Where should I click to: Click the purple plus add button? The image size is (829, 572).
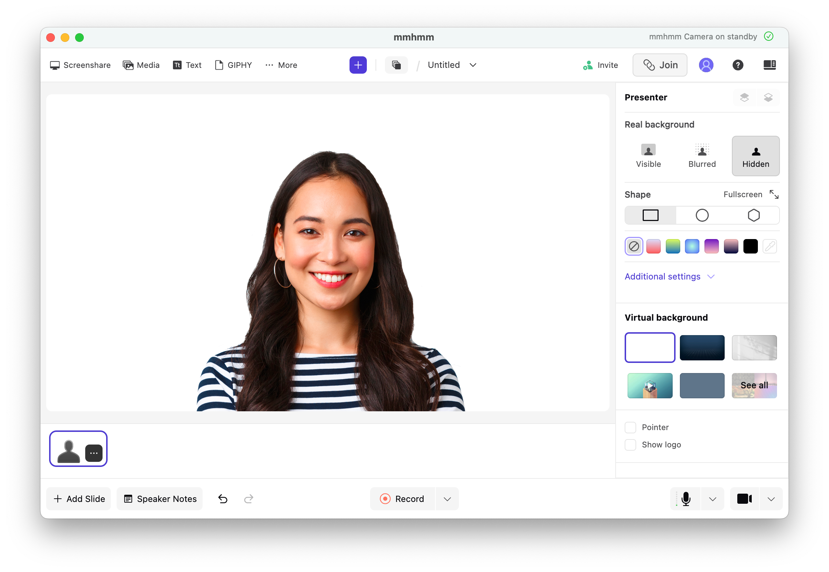358,65
